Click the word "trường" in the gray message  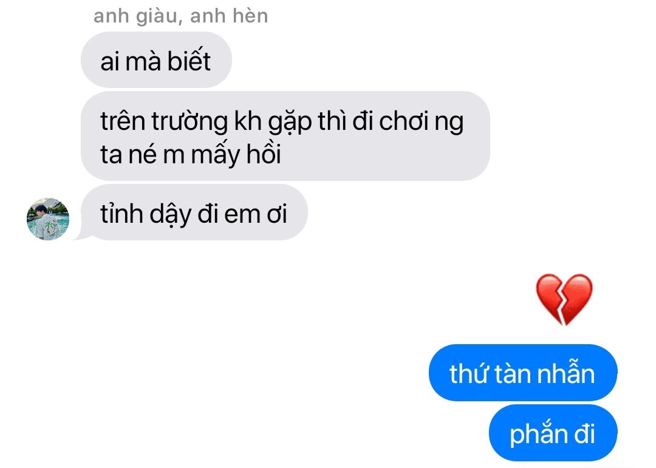[x=190, y=122]
